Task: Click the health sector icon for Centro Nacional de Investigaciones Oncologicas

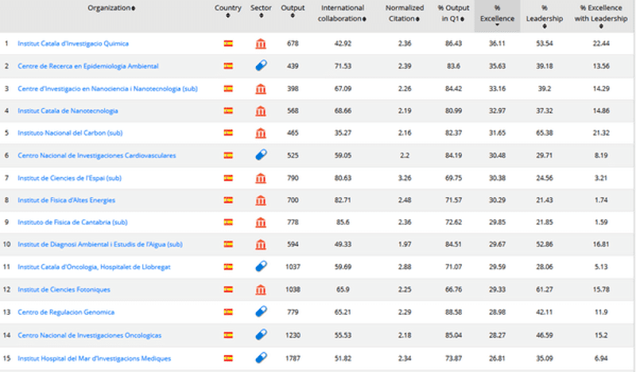Action: click(261, 335)
